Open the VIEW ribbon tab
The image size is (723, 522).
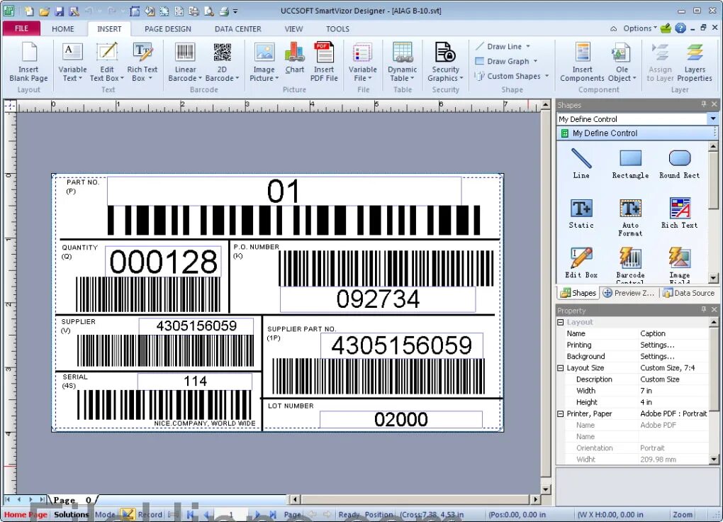[293, 28]
